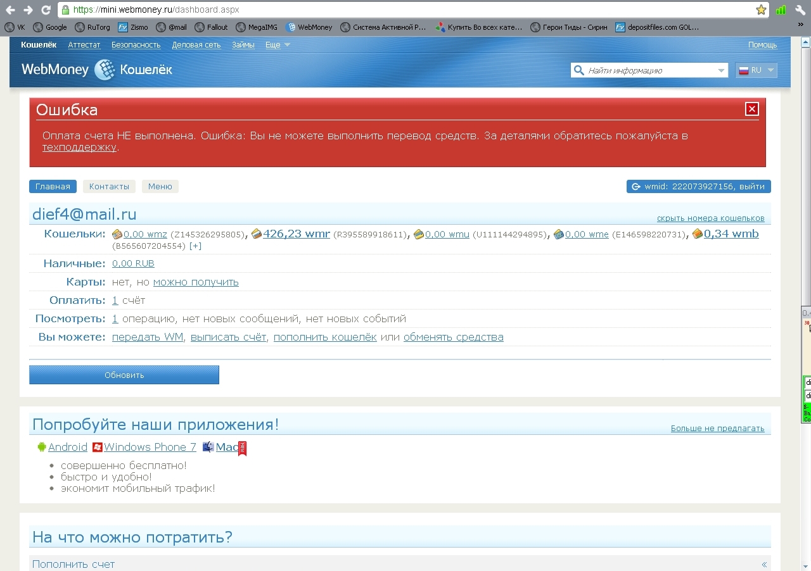Reload the page with refresh icon
The width and height of the screenshot is (811, 571).
46,9
